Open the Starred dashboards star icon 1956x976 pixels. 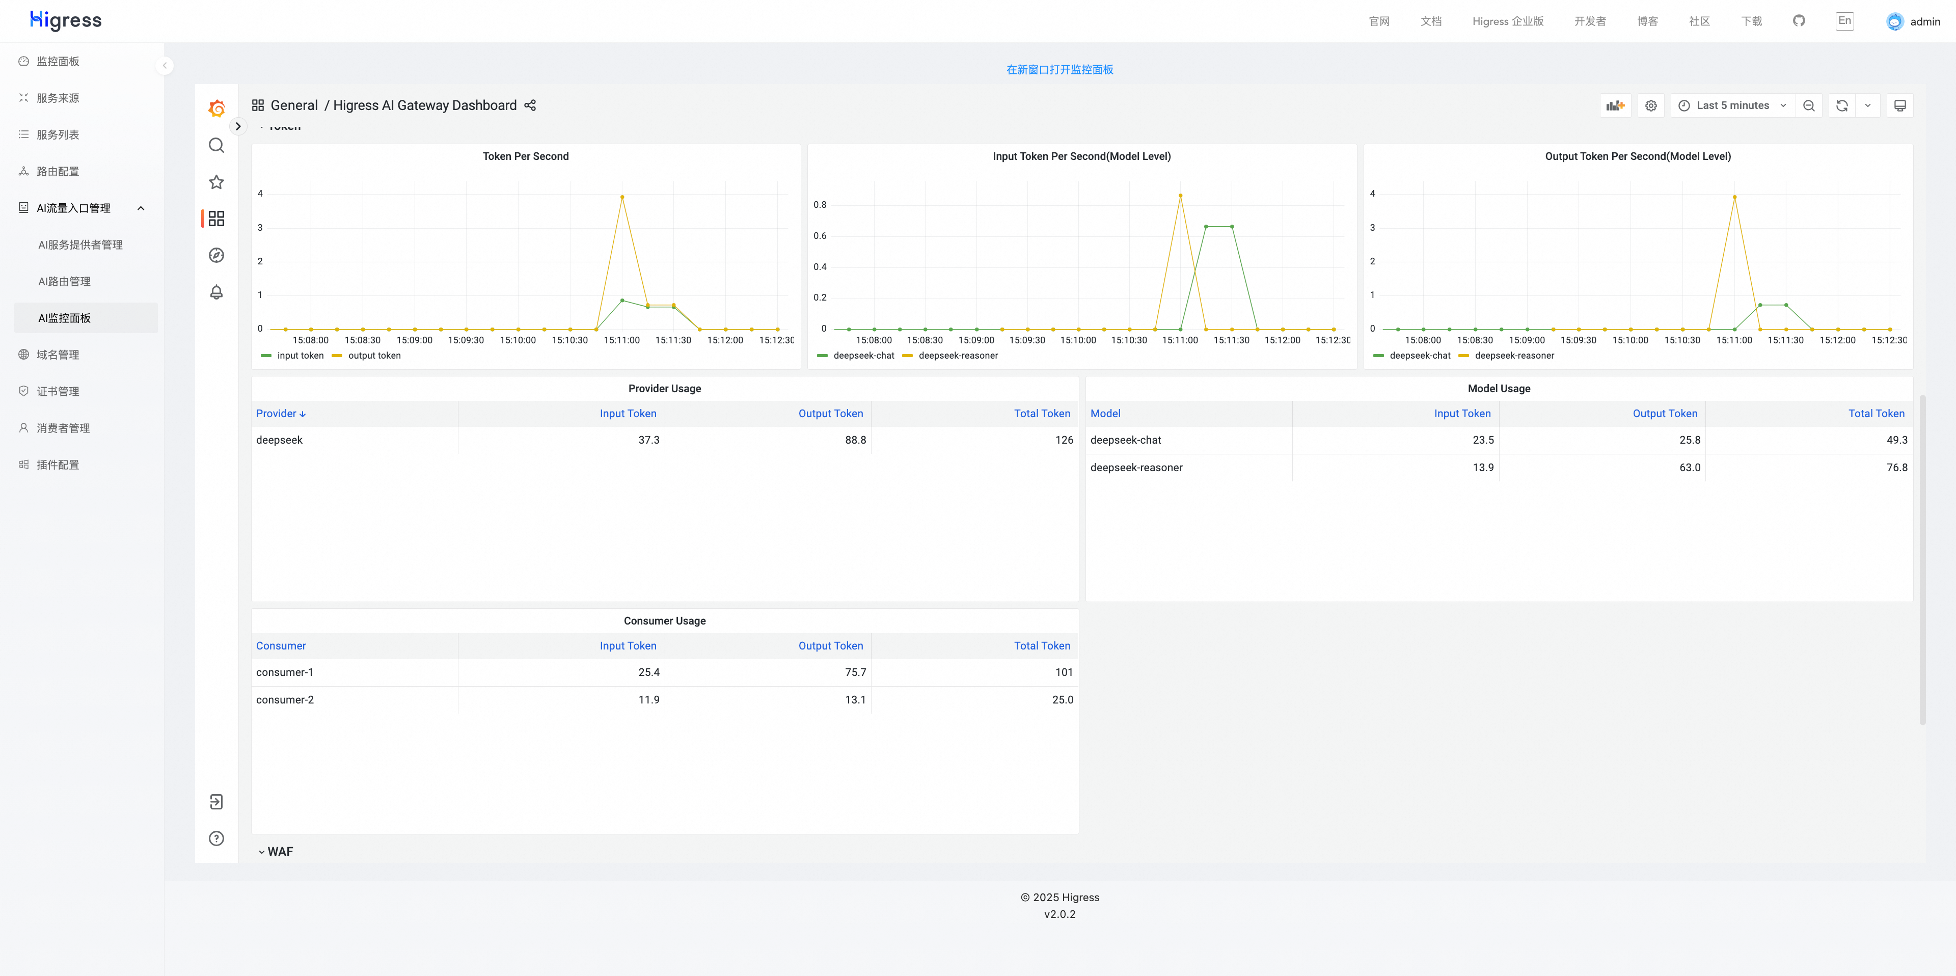216,182
